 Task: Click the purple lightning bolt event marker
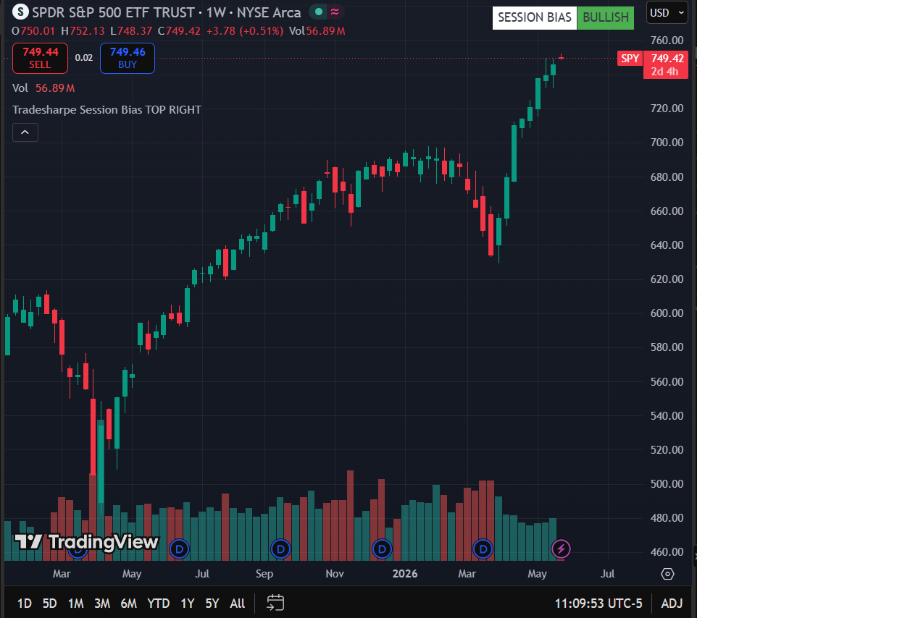(562, 549)
